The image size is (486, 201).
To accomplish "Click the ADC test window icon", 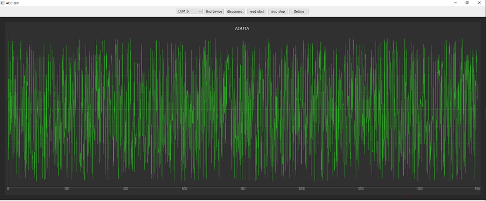I will click(x=2, y=3).
